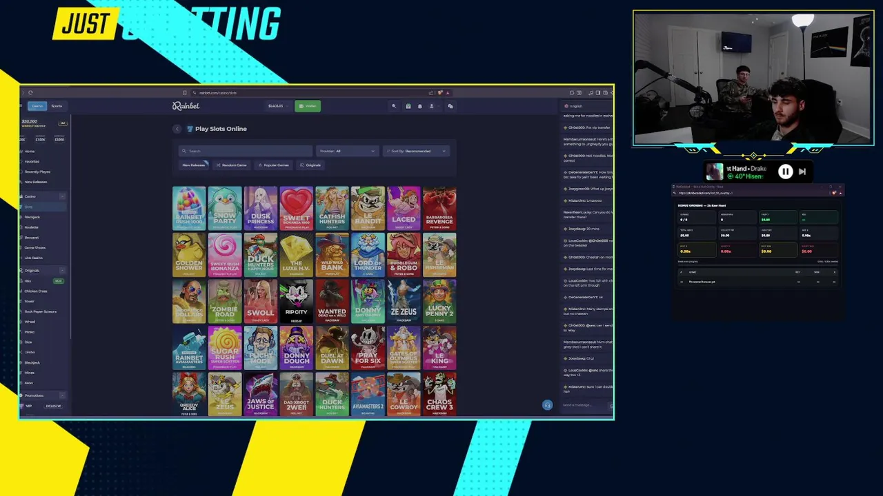Viewport: 883px width, 496px height.
Task: Open the Lucky Penny 2 game tile
Action: [440, 302]
